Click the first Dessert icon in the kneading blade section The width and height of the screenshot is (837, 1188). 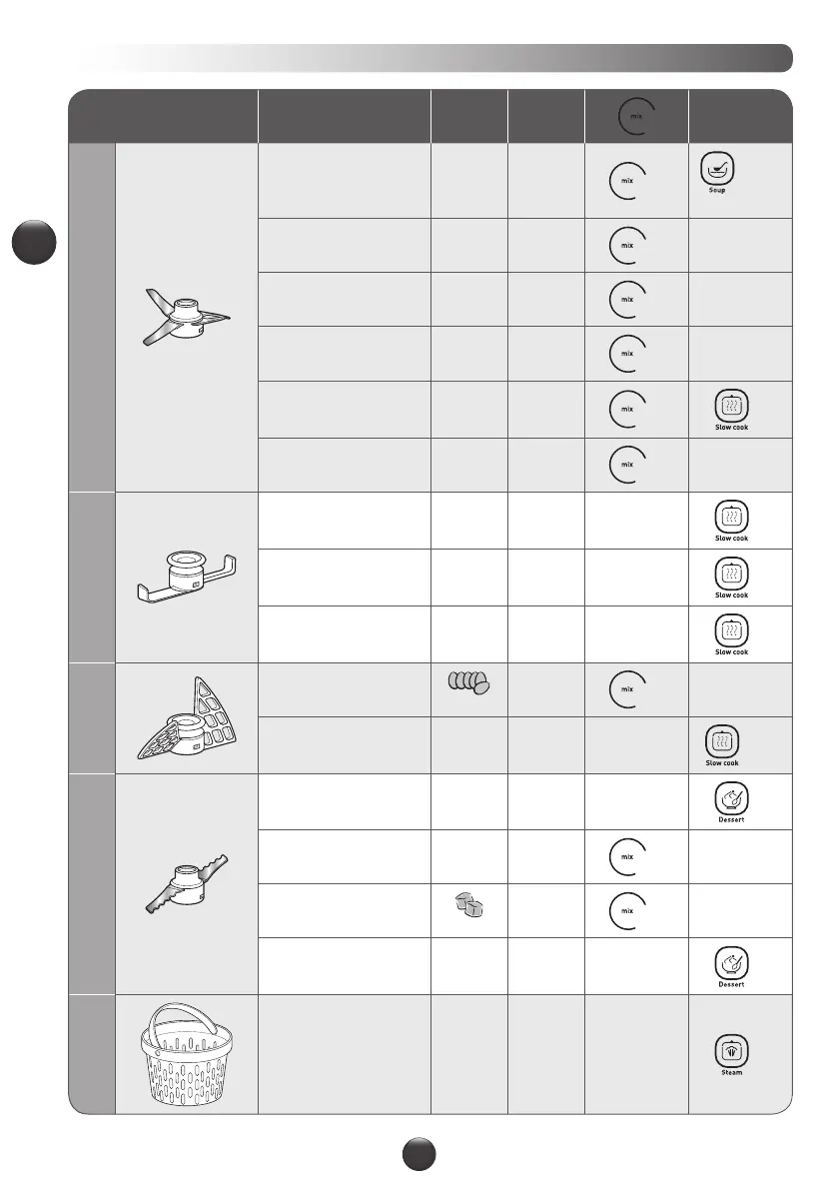[x=731, y=797]
